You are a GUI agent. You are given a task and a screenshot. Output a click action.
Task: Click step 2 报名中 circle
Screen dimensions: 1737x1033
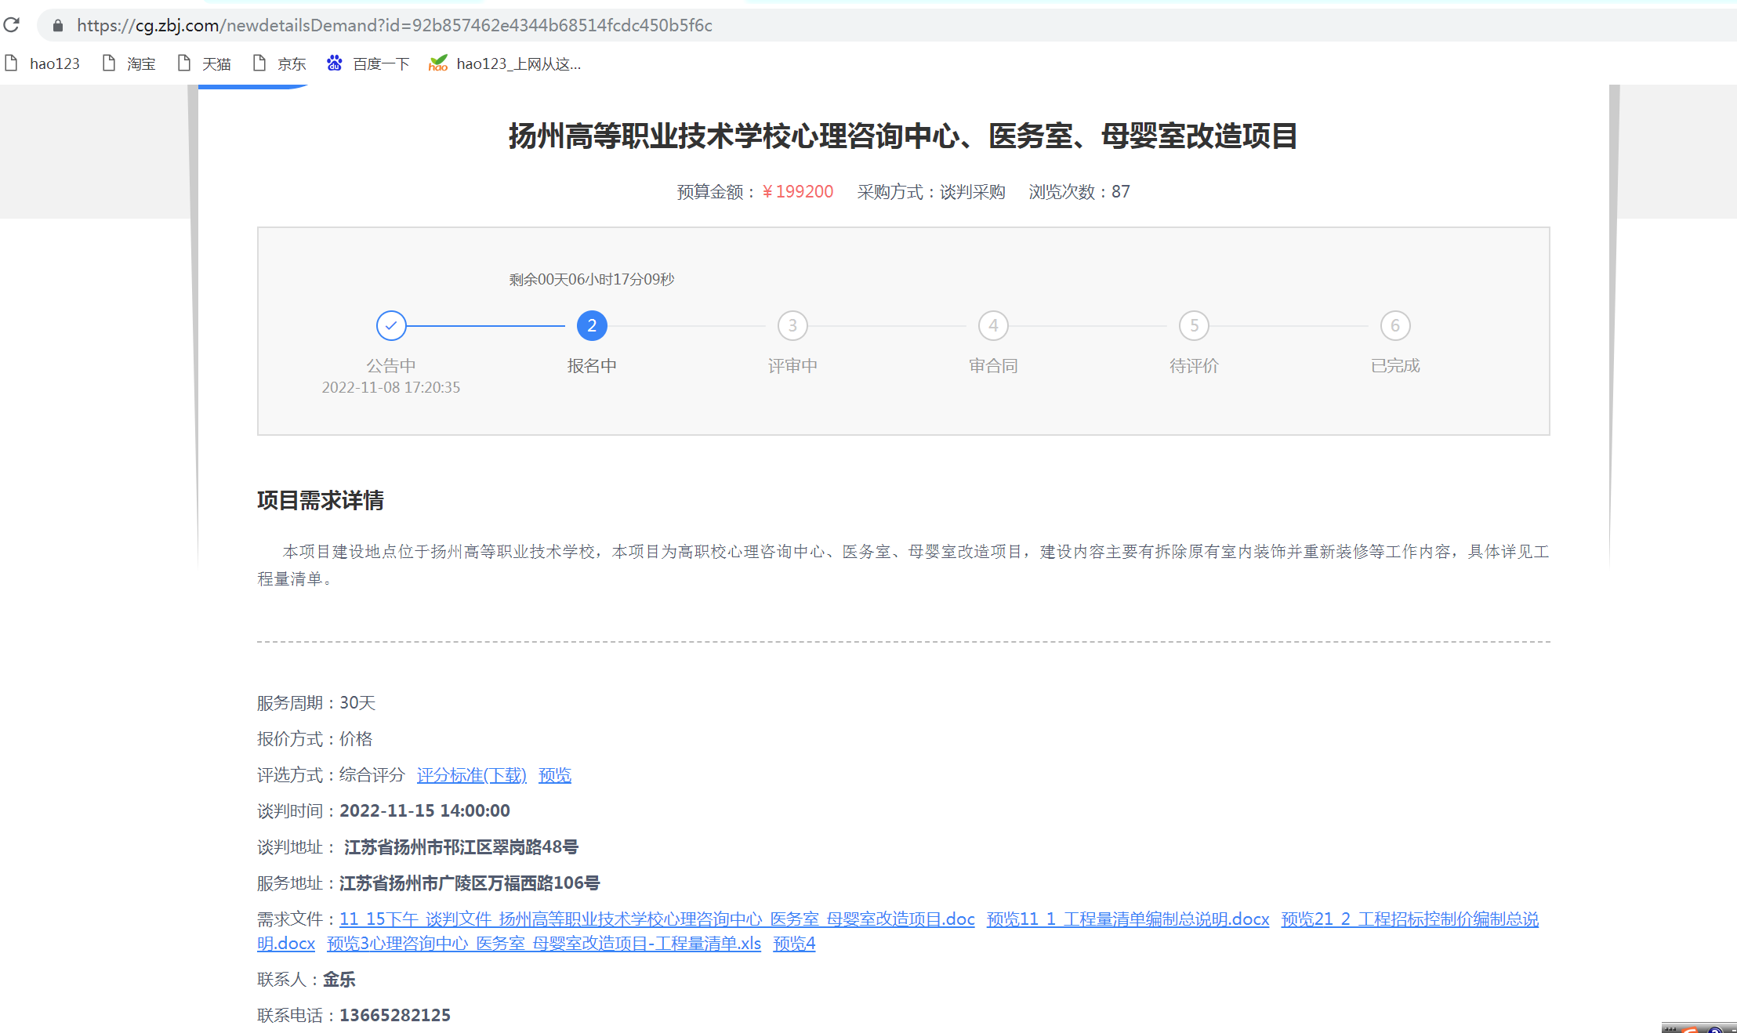coord(592,325)
